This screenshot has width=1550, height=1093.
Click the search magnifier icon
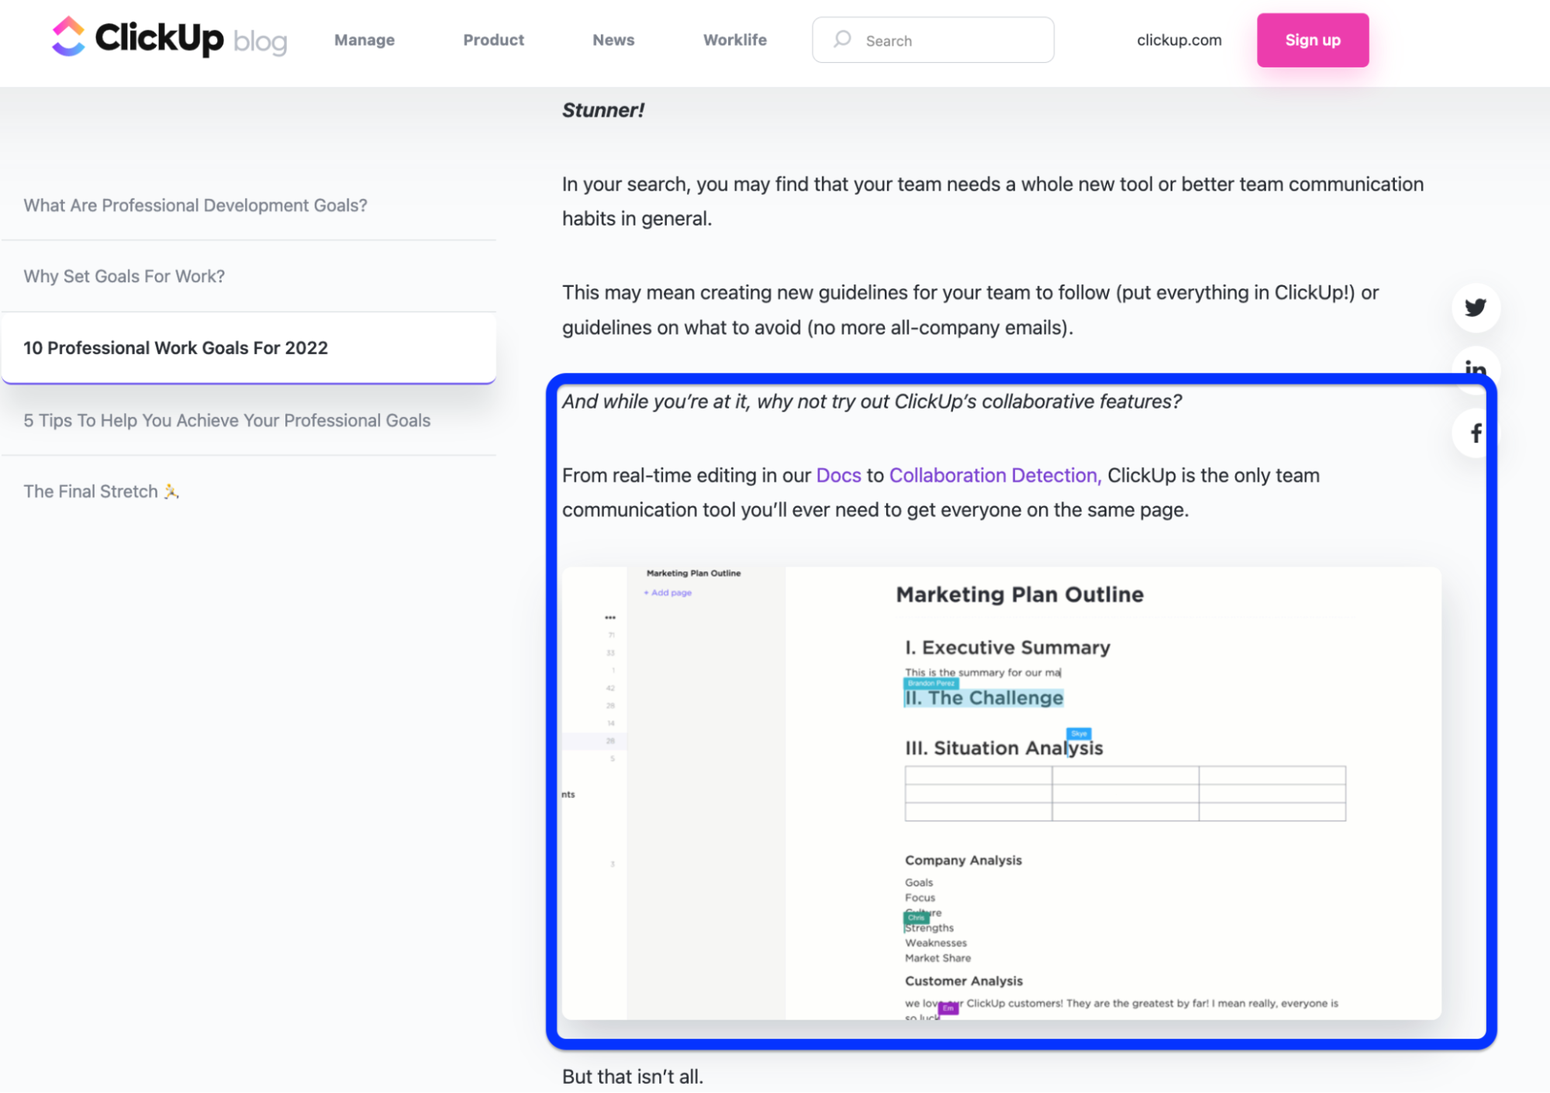coord(842,40)
